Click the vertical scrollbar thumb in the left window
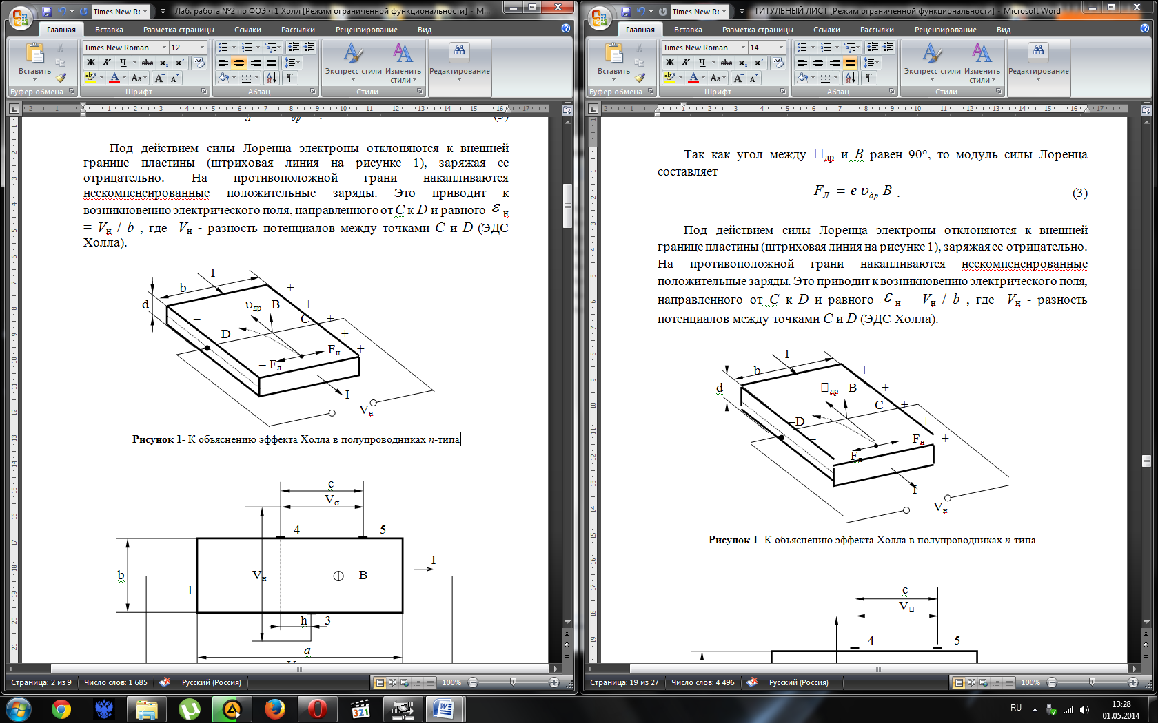Viewport: 1158px width, 723px height. [567, 205]
